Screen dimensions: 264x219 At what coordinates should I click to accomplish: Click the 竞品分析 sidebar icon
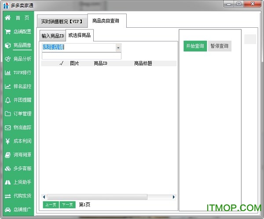[x=8, y=59]
